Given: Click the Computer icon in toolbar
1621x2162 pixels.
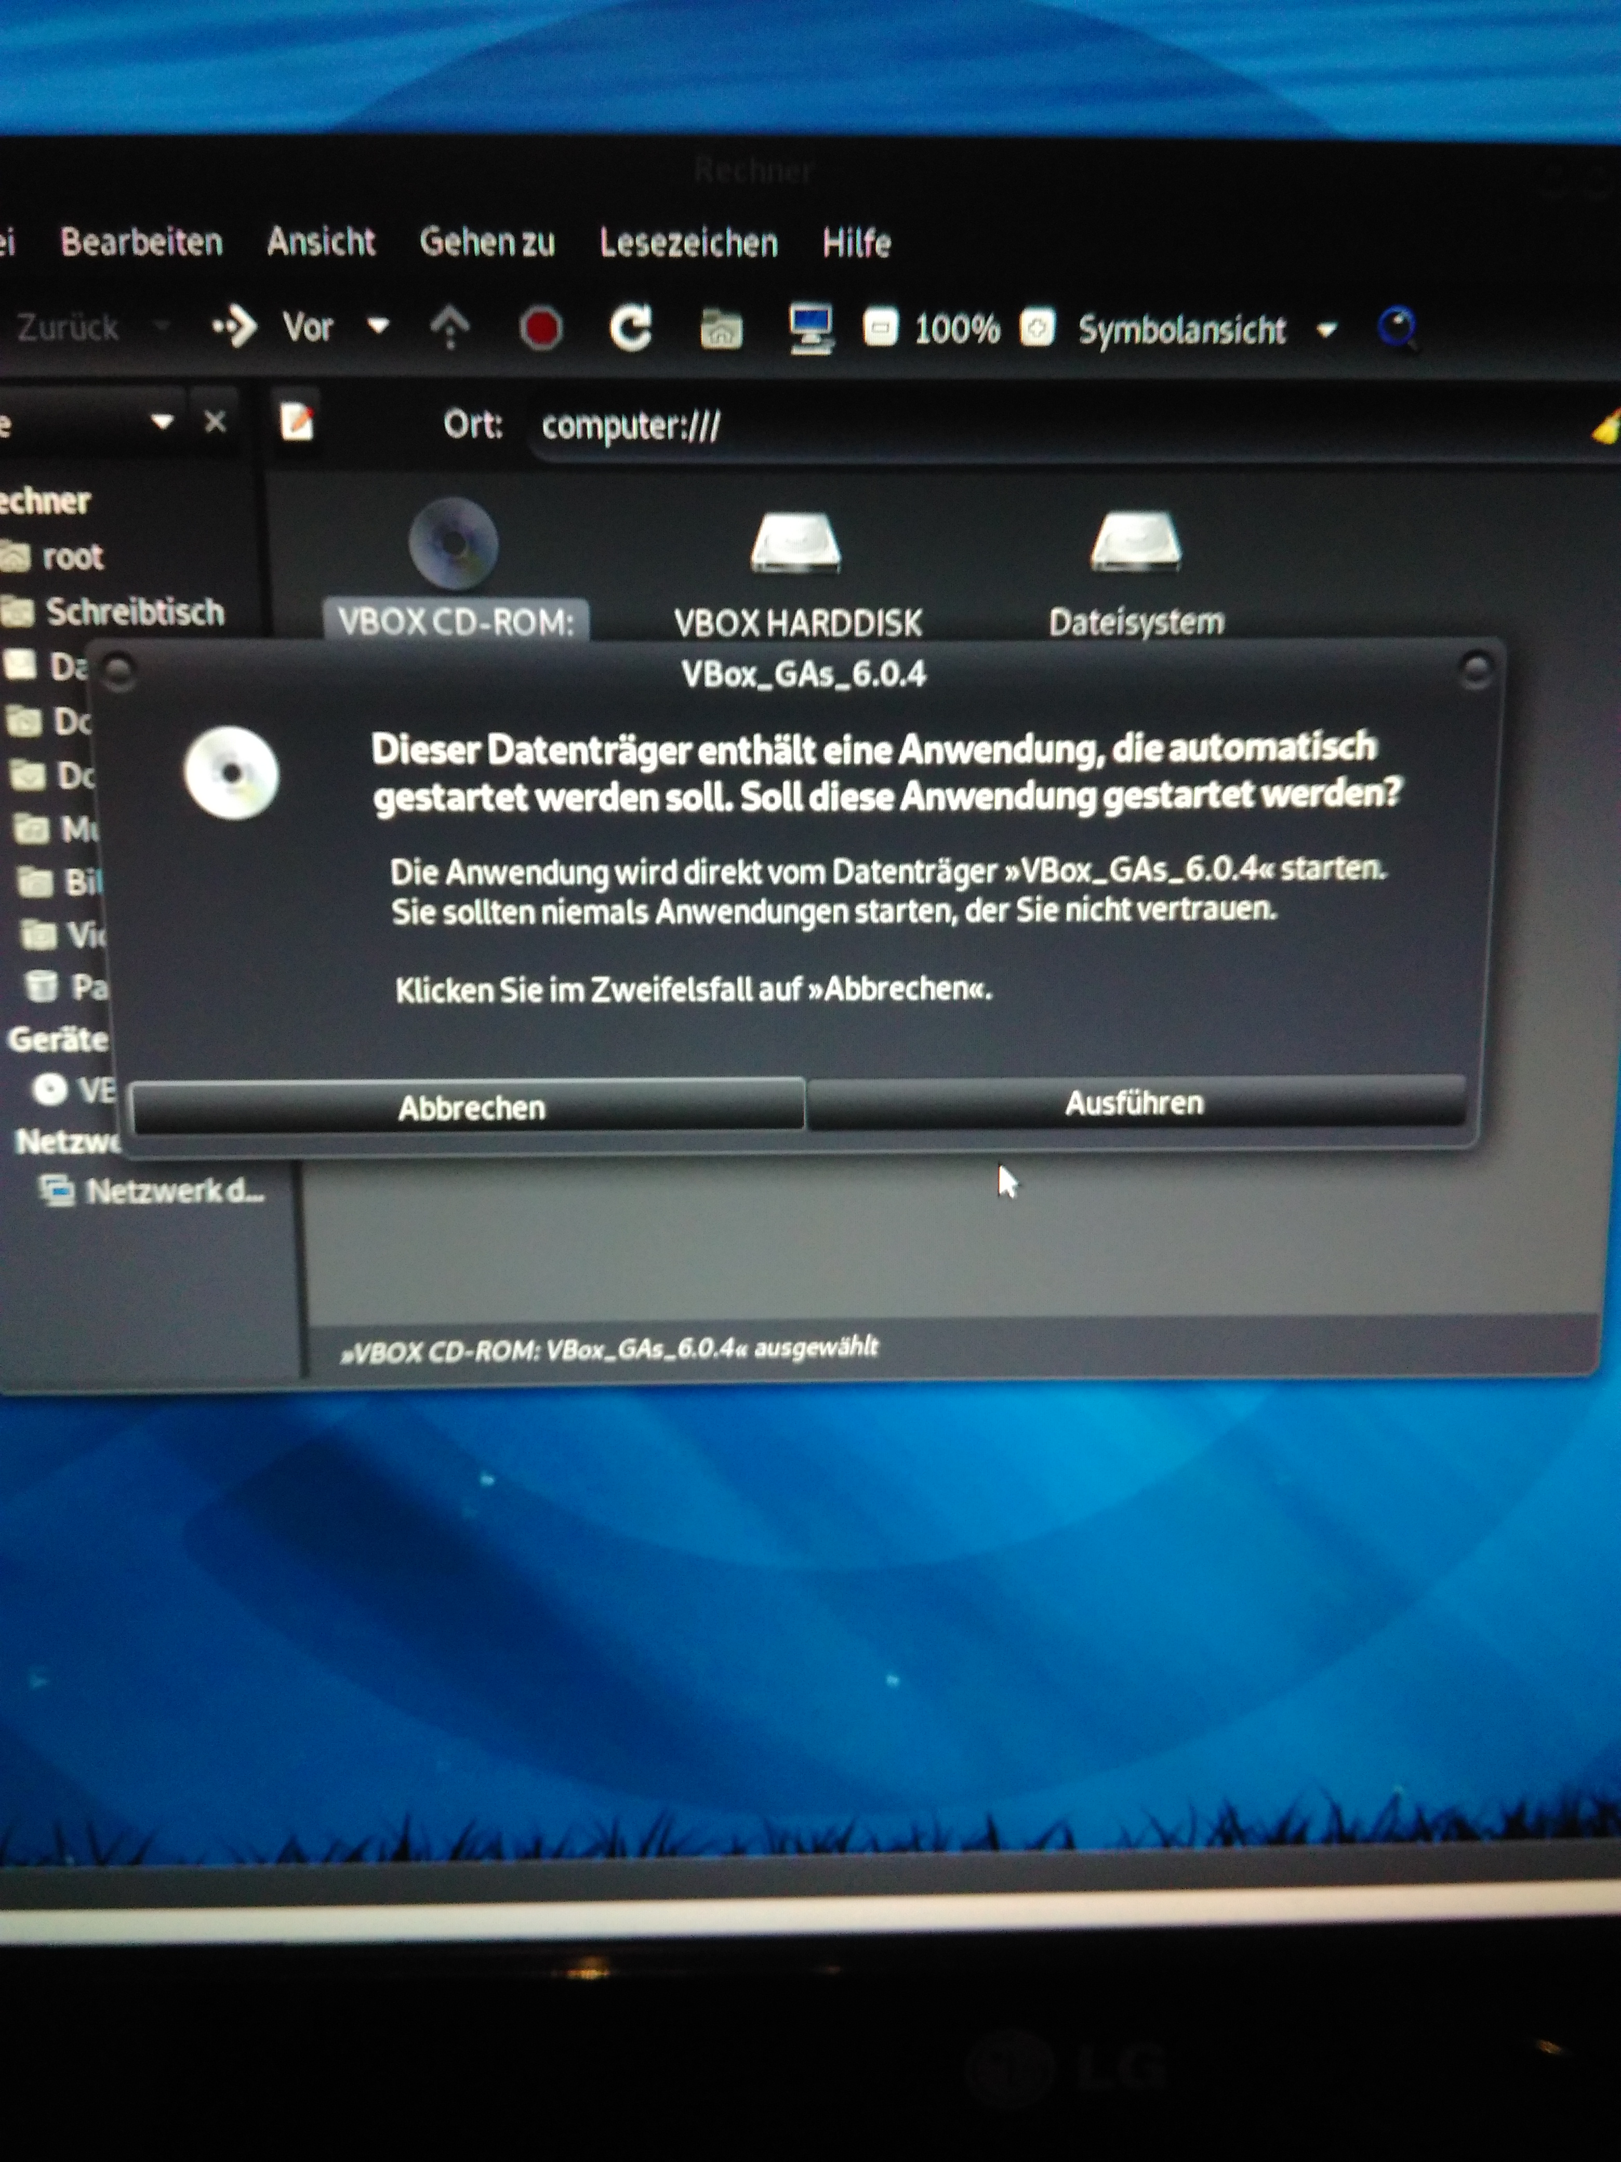Looking at the screenshot, I should (811, 328).
